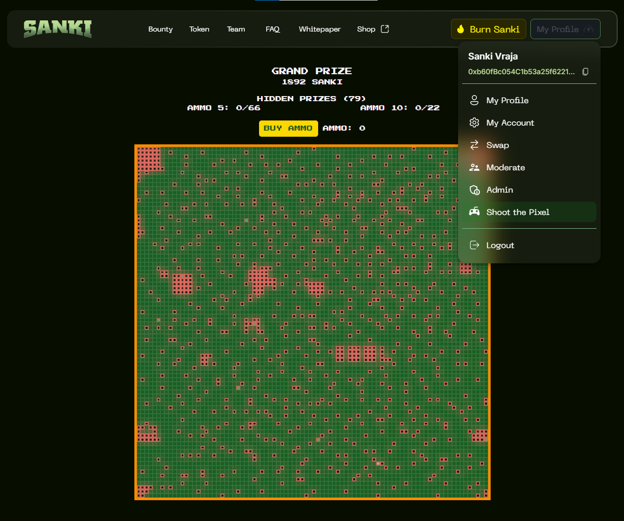Select Shoot the Pixel menu entry
624x521 pixels.
[x=529, y=212]
